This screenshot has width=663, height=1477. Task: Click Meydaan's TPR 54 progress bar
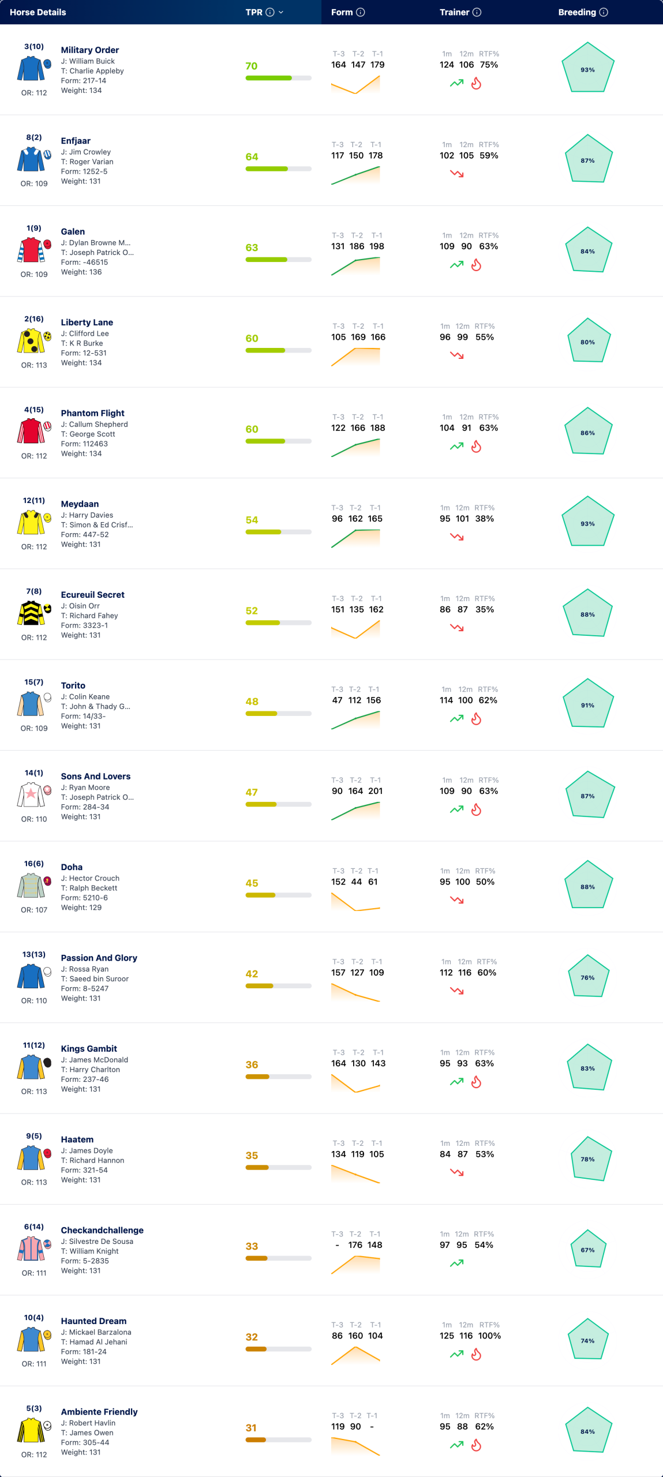[x=279, y=532]
